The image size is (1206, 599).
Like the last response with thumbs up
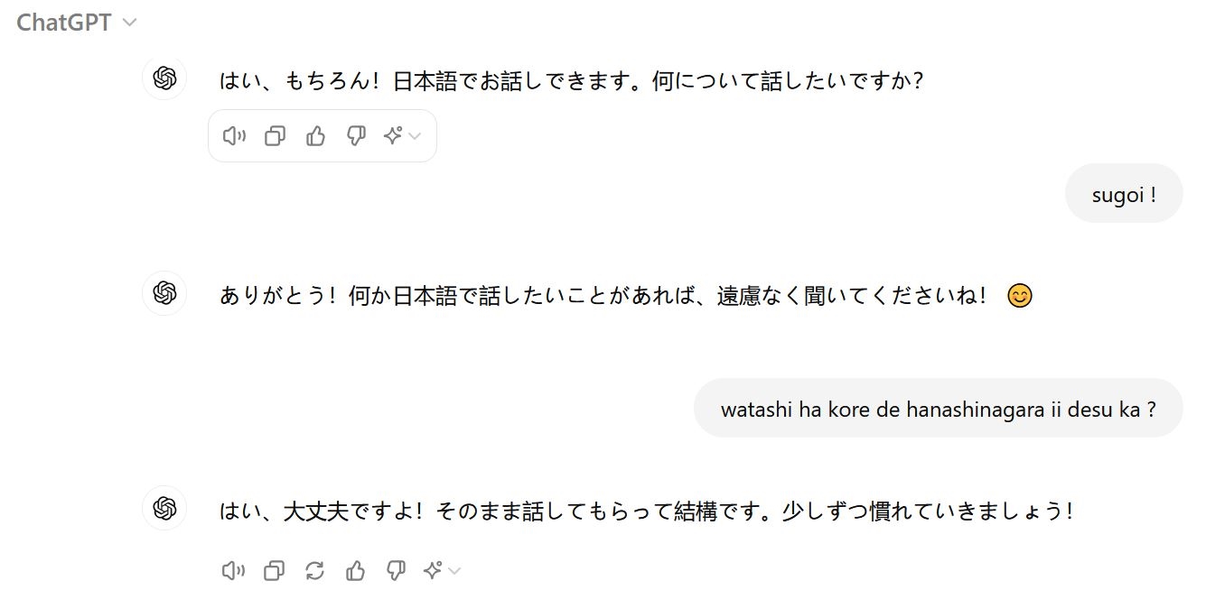pyautogui.click(x=355, y=570)
